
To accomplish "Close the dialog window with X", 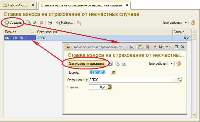I will pos(183,47).
